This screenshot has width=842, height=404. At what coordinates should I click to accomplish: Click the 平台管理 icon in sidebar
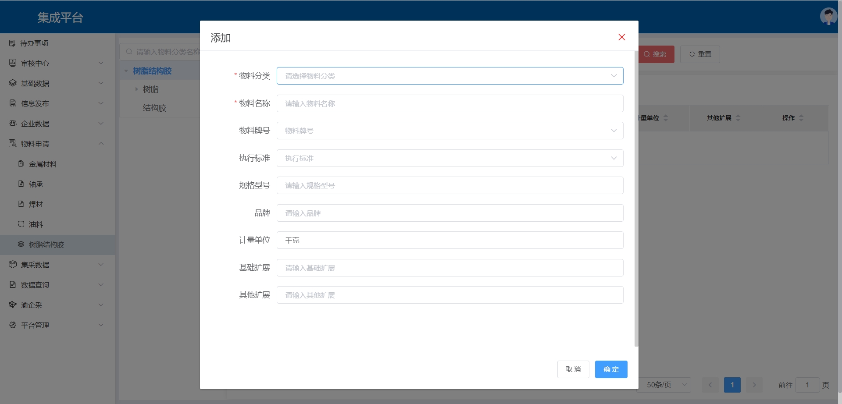point(13,325)
